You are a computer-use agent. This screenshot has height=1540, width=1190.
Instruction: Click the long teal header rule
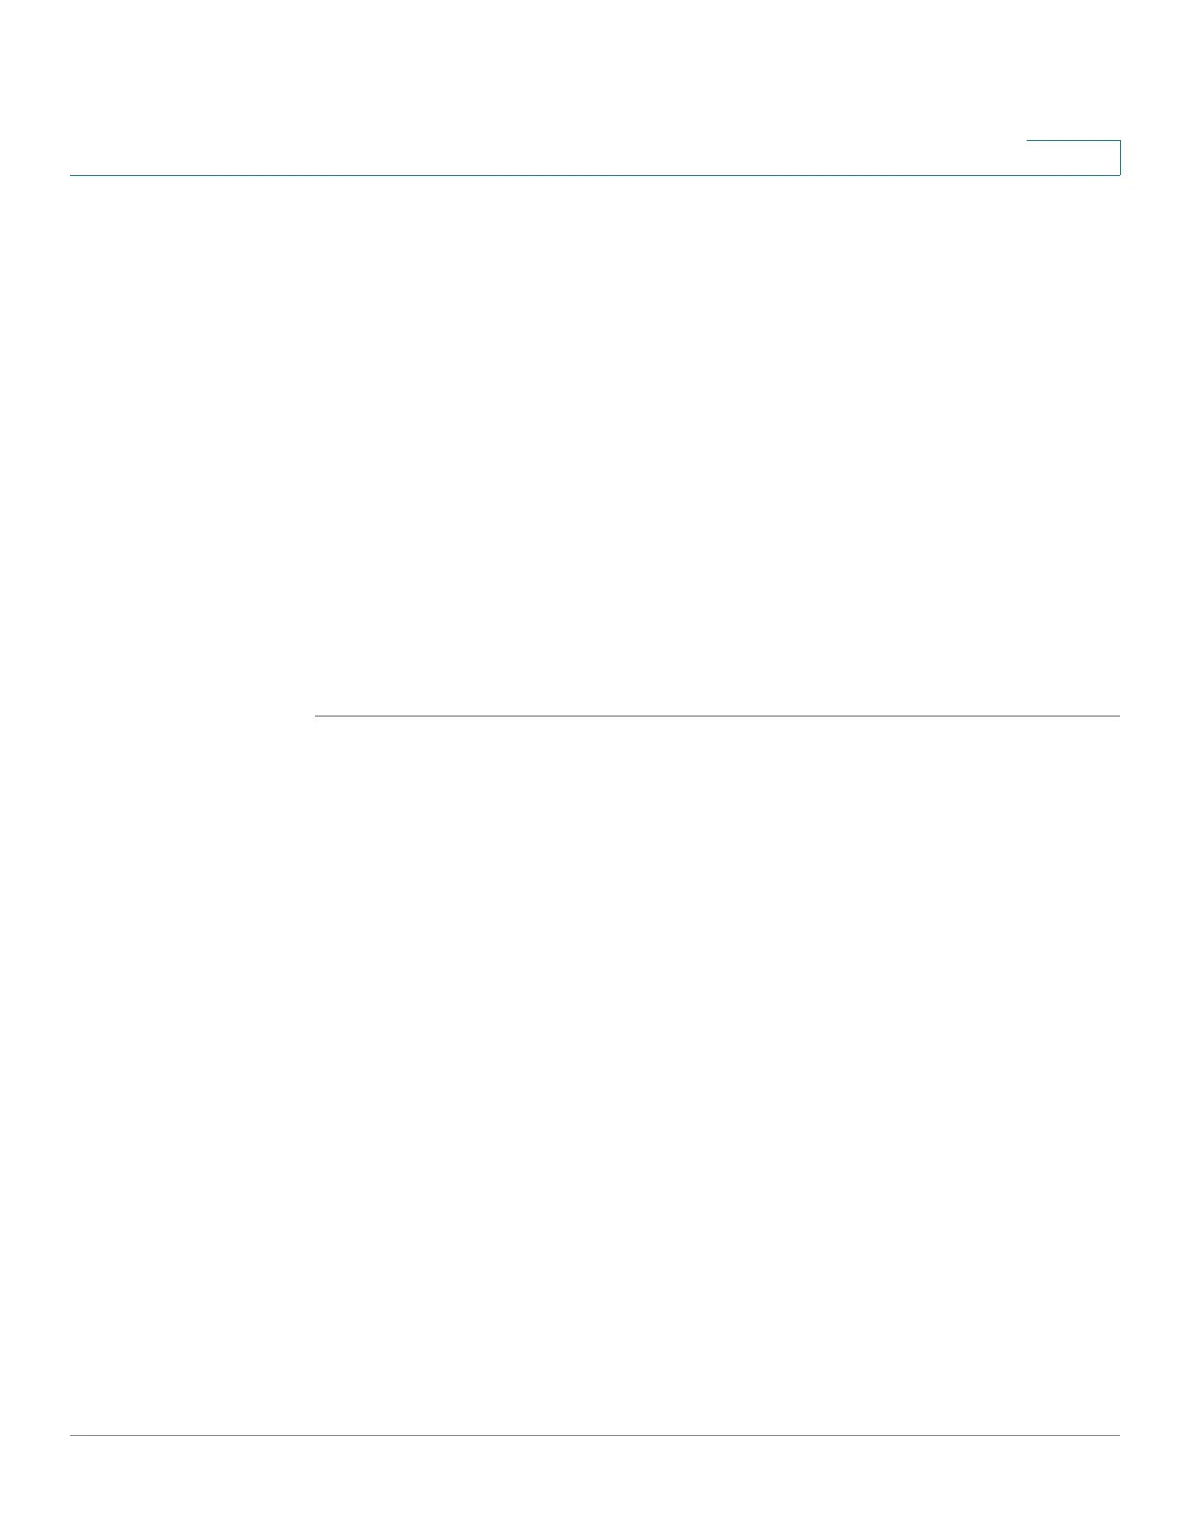(x=595, y=175)
